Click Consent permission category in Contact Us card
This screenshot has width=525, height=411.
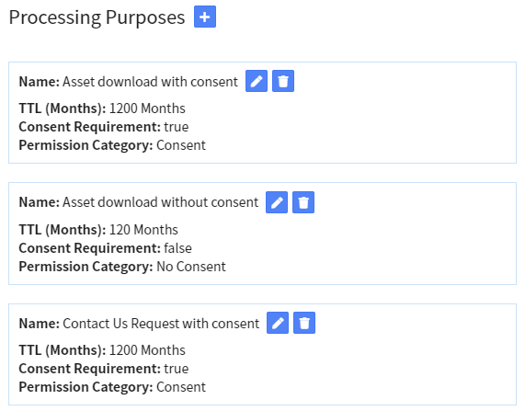pyautogui.click(x=181, y=387)
